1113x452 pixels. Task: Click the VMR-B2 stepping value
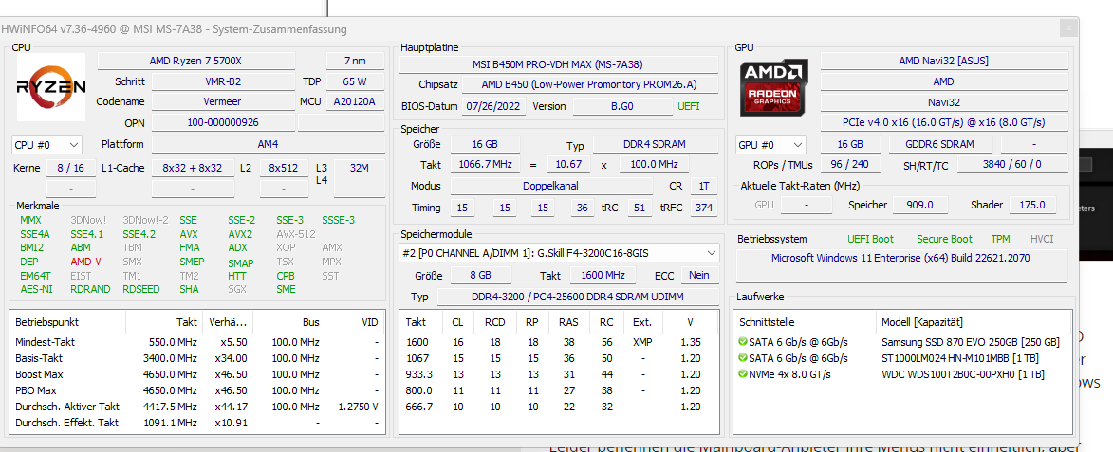(223, 81)
